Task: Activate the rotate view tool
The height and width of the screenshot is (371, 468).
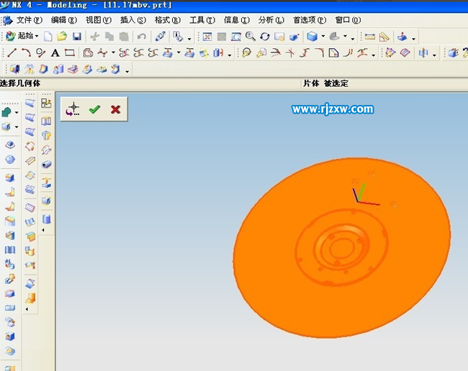Action: tap(264, 36)
